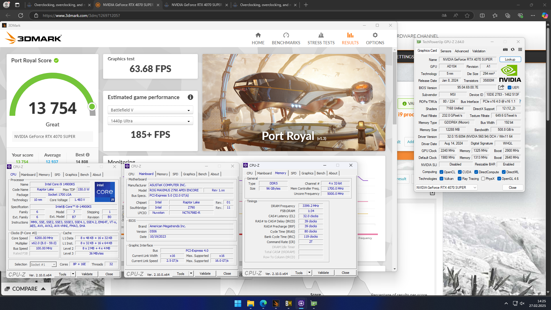Open Microsoft Edge from taskbar
This screenshot has width=551, height=310.
tap(263, 303)
